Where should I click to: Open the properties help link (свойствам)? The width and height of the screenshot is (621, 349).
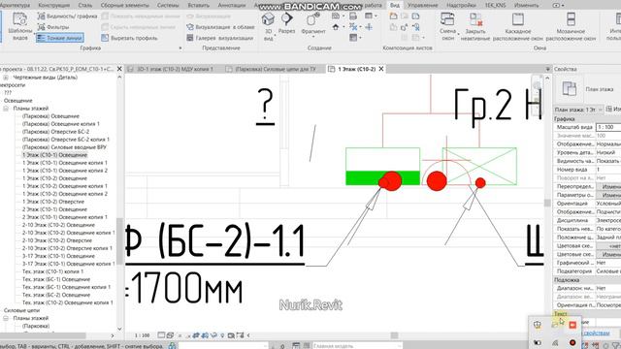click(597, 333)
